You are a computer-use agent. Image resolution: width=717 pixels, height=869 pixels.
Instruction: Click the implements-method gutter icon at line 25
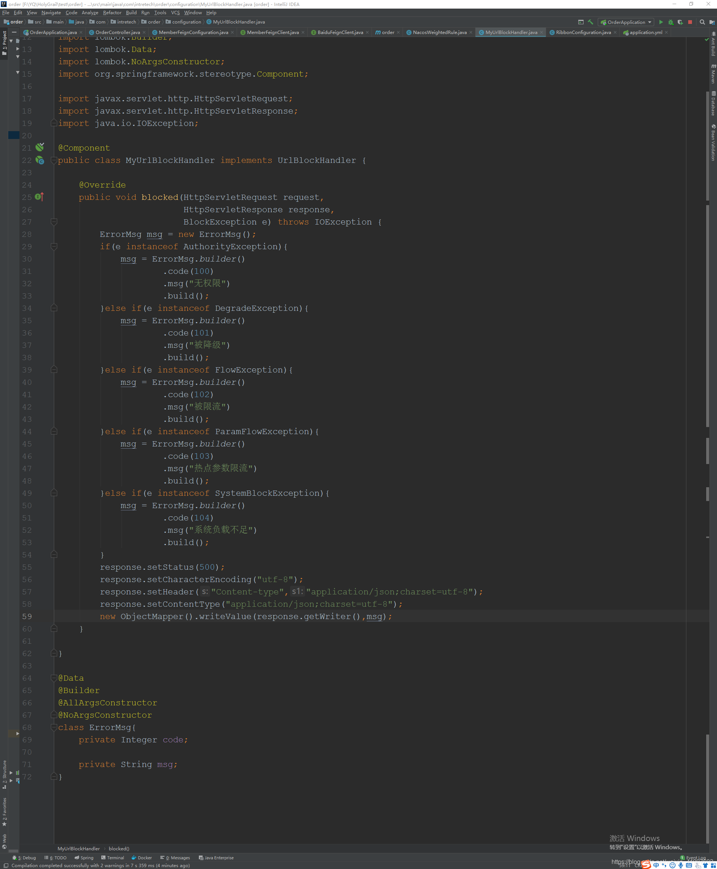(40, 197)
